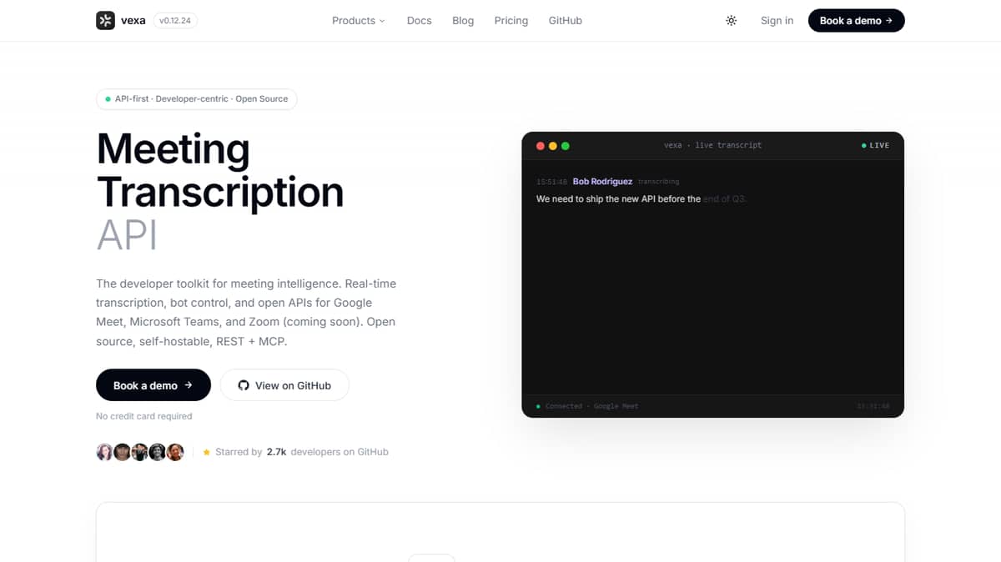Click the LIVE status indicator
1001x562 pixels.
876,145
